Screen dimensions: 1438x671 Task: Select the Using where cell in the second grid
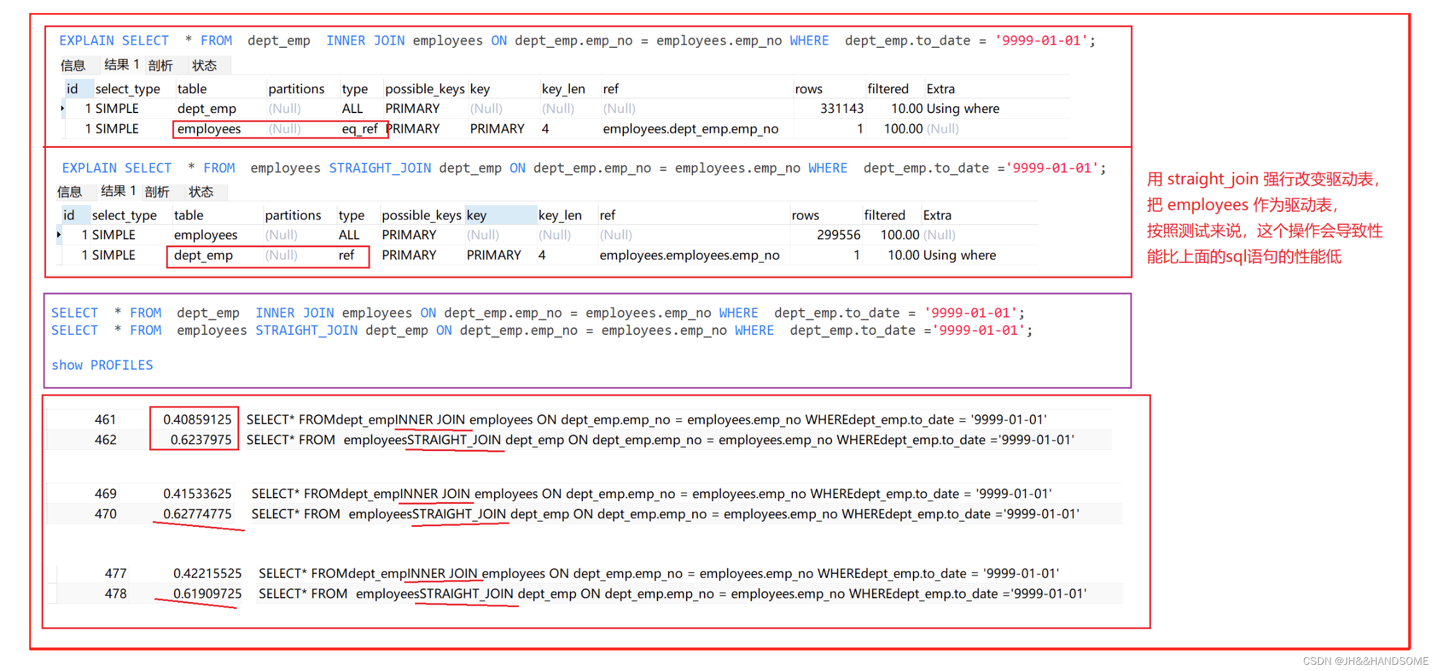pos(959,255)
